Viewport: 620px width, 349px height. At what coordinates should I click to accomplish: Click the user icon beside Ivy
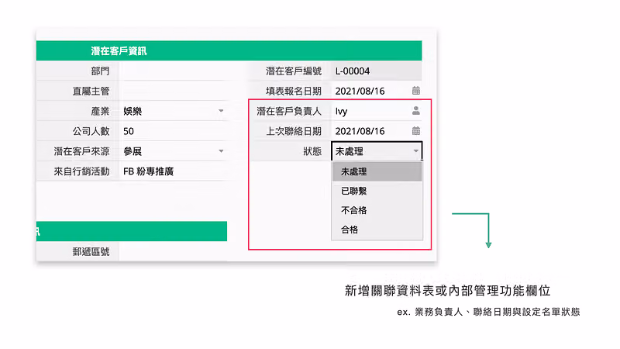tap(415, 111)
